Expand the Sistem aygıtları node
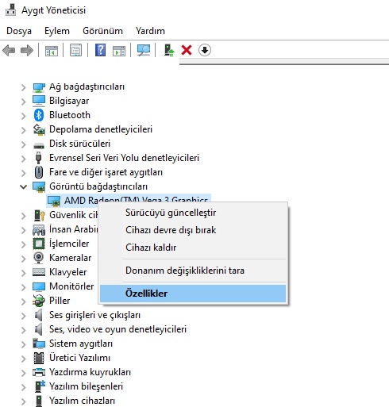The height and width of the screenshot is (407, 389). pos(23,344)
